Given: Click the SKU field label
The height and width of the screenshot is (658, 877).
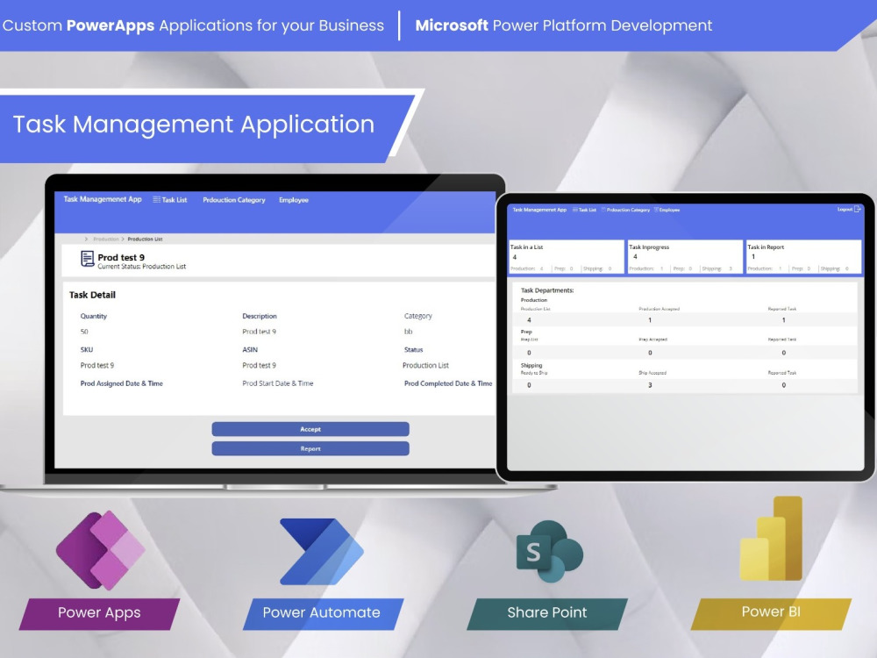Looking at the screenshot, I should 87,350.
